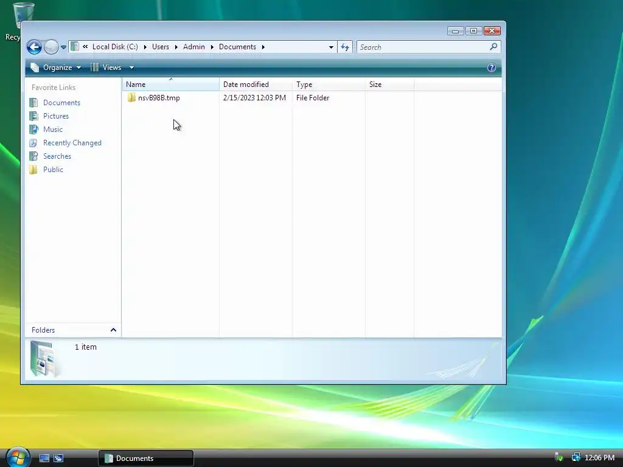623x467 pixels.
Task: Expand arrow after Documents breadcrumb
Action: [263, 47]
